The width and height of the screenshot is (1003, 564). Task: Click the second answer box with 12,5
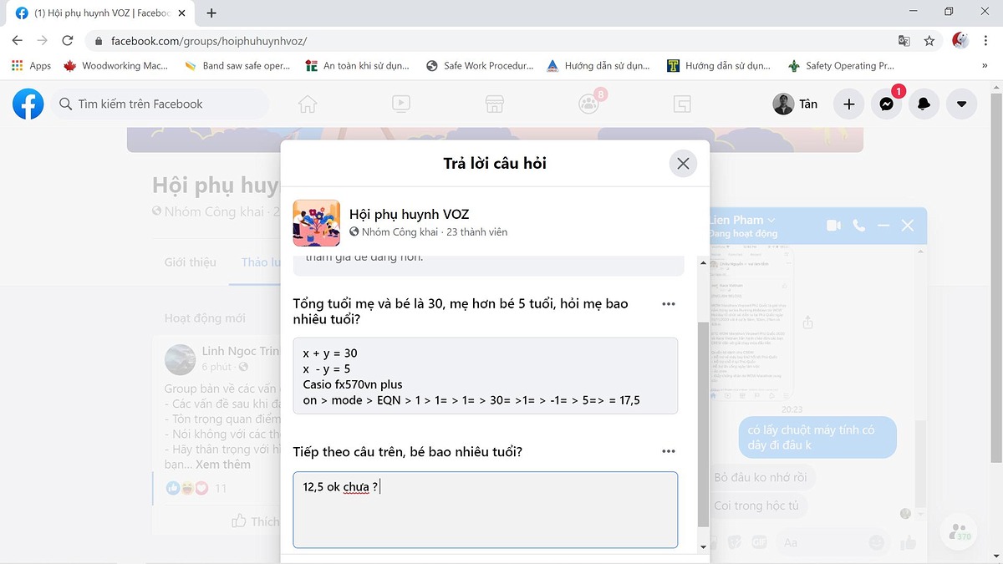point(486,510)
